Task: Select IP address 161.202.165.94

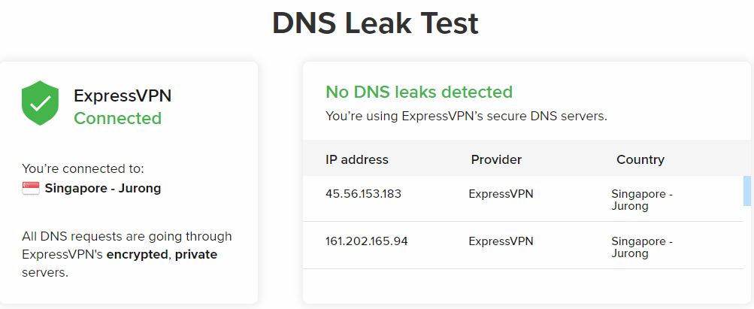Action: click(367, 241)
